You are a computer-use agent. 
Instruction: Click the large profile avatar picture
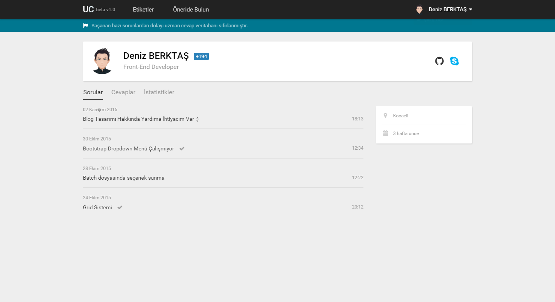tap(102, 61)
